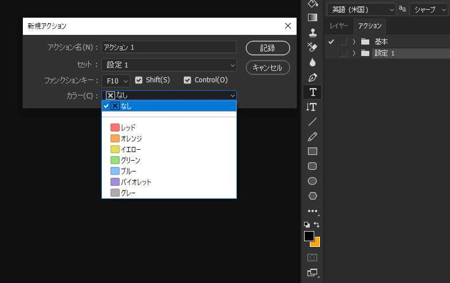Viewport: 450px width, 283px height.
Task: Click the 記録 button
Action: click(267, 48)
